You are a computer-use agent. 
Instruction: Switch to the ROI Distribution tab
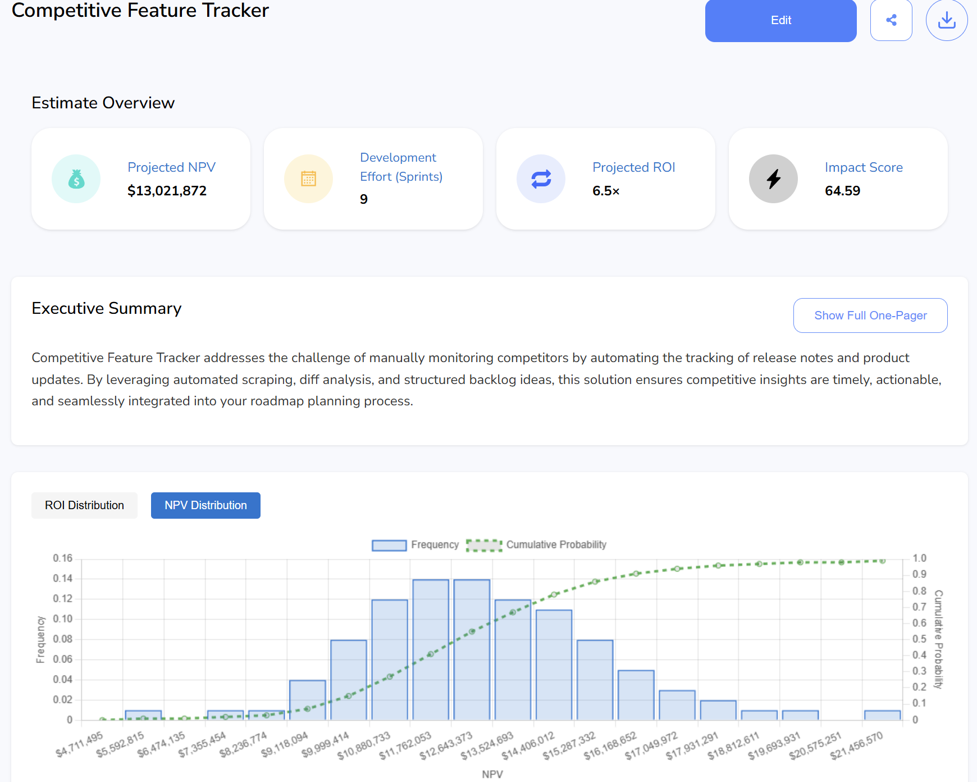click(x=84, y=505)
